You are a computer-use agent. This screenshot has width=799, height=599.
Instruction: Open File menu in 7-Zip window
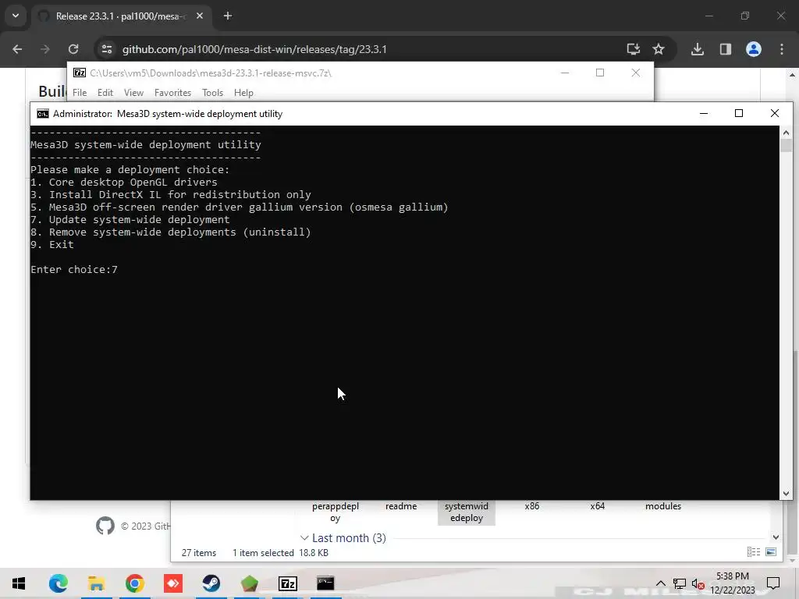click(x=80, y=93)
